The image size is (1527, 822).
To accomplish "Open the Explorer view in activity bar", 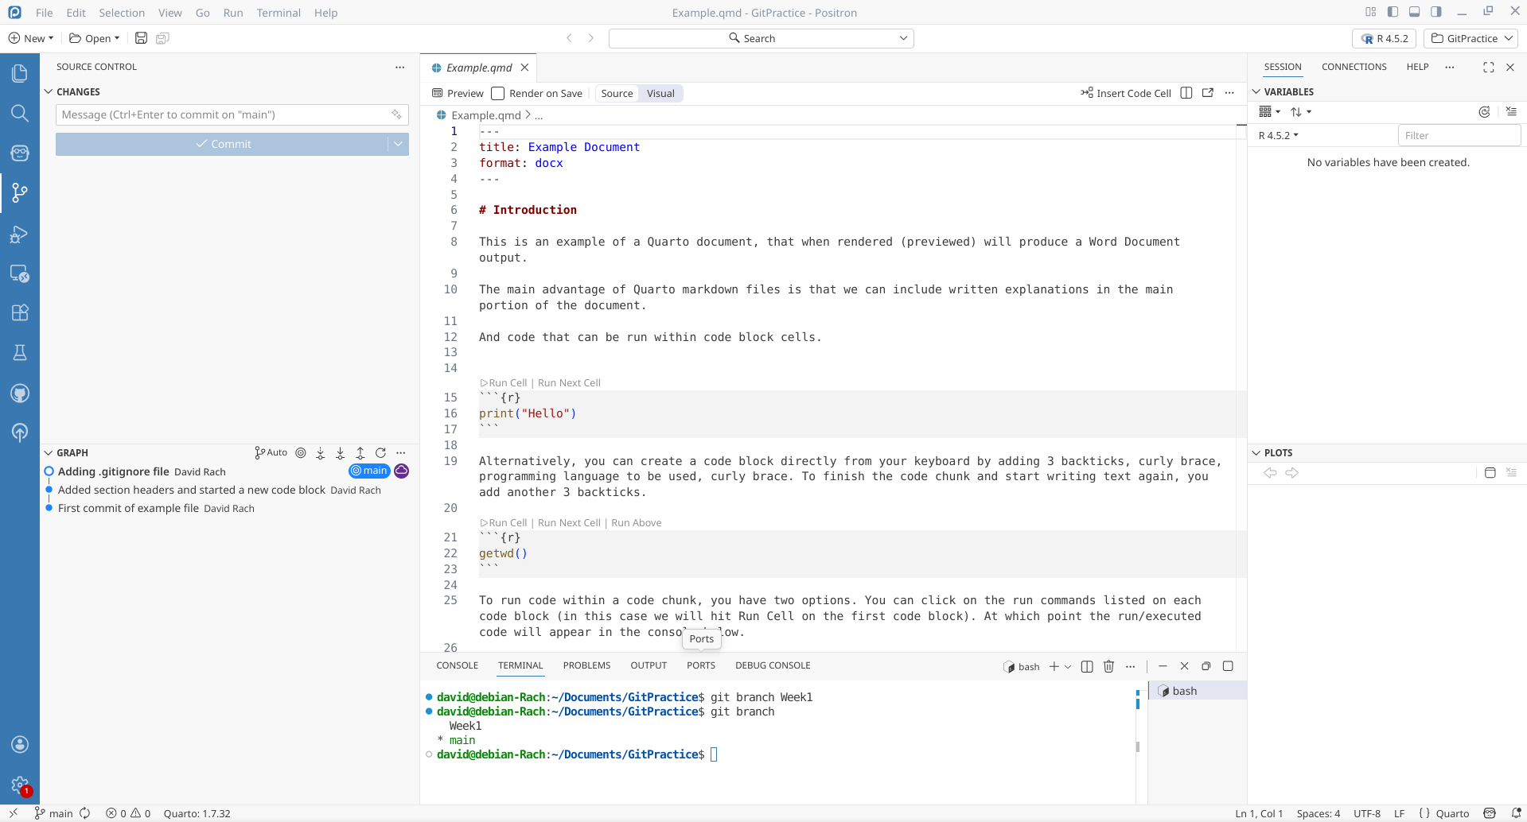I will point(20,74).
